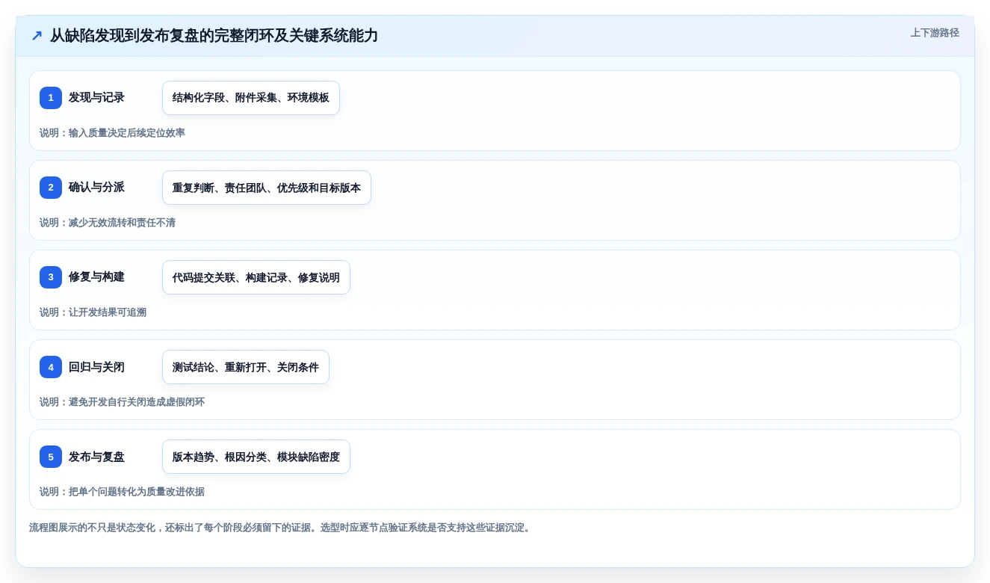The width and height of the screenshot is (990, 583).
Task: Click the note 说明：避免开发自行关闭造成虚假闭环
Action: tap(122, 402)
